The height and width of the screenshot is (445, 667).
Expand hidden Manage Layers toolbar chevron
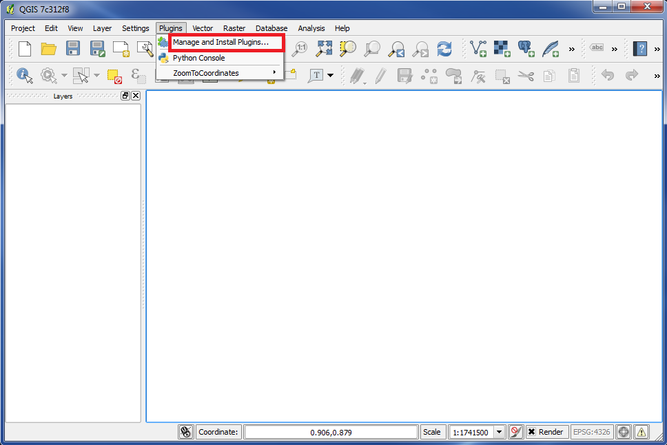click(572, 50)
